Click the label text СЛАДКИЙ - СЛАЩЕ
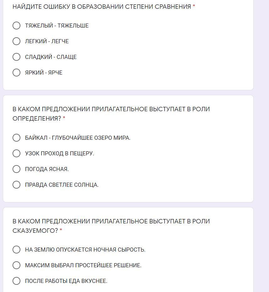This screenshot has height=292, width=269. pos(51,57)
